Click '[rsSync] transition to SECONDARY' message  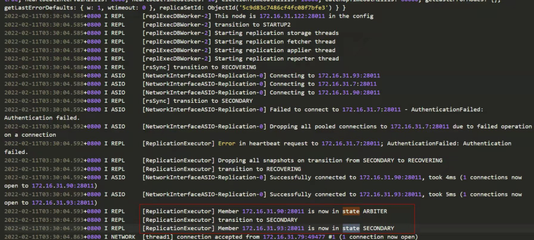pos(197,101)
